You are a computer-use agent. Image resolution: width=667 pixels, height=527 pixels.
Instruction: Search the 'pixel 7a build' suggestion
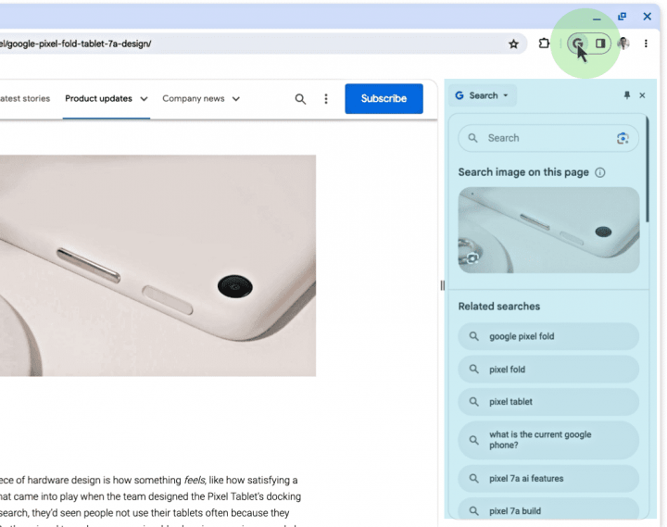[x=548, y=509]
